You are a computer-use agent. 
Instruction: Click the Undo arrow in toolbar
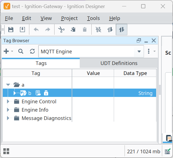click(x=36, y=29)
